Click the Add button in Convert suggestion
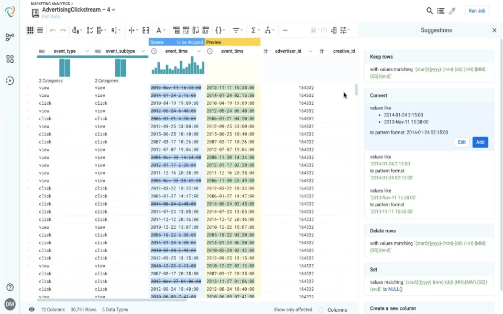The height and width of the screenshot is (314, 503). [x=480, y=142]
